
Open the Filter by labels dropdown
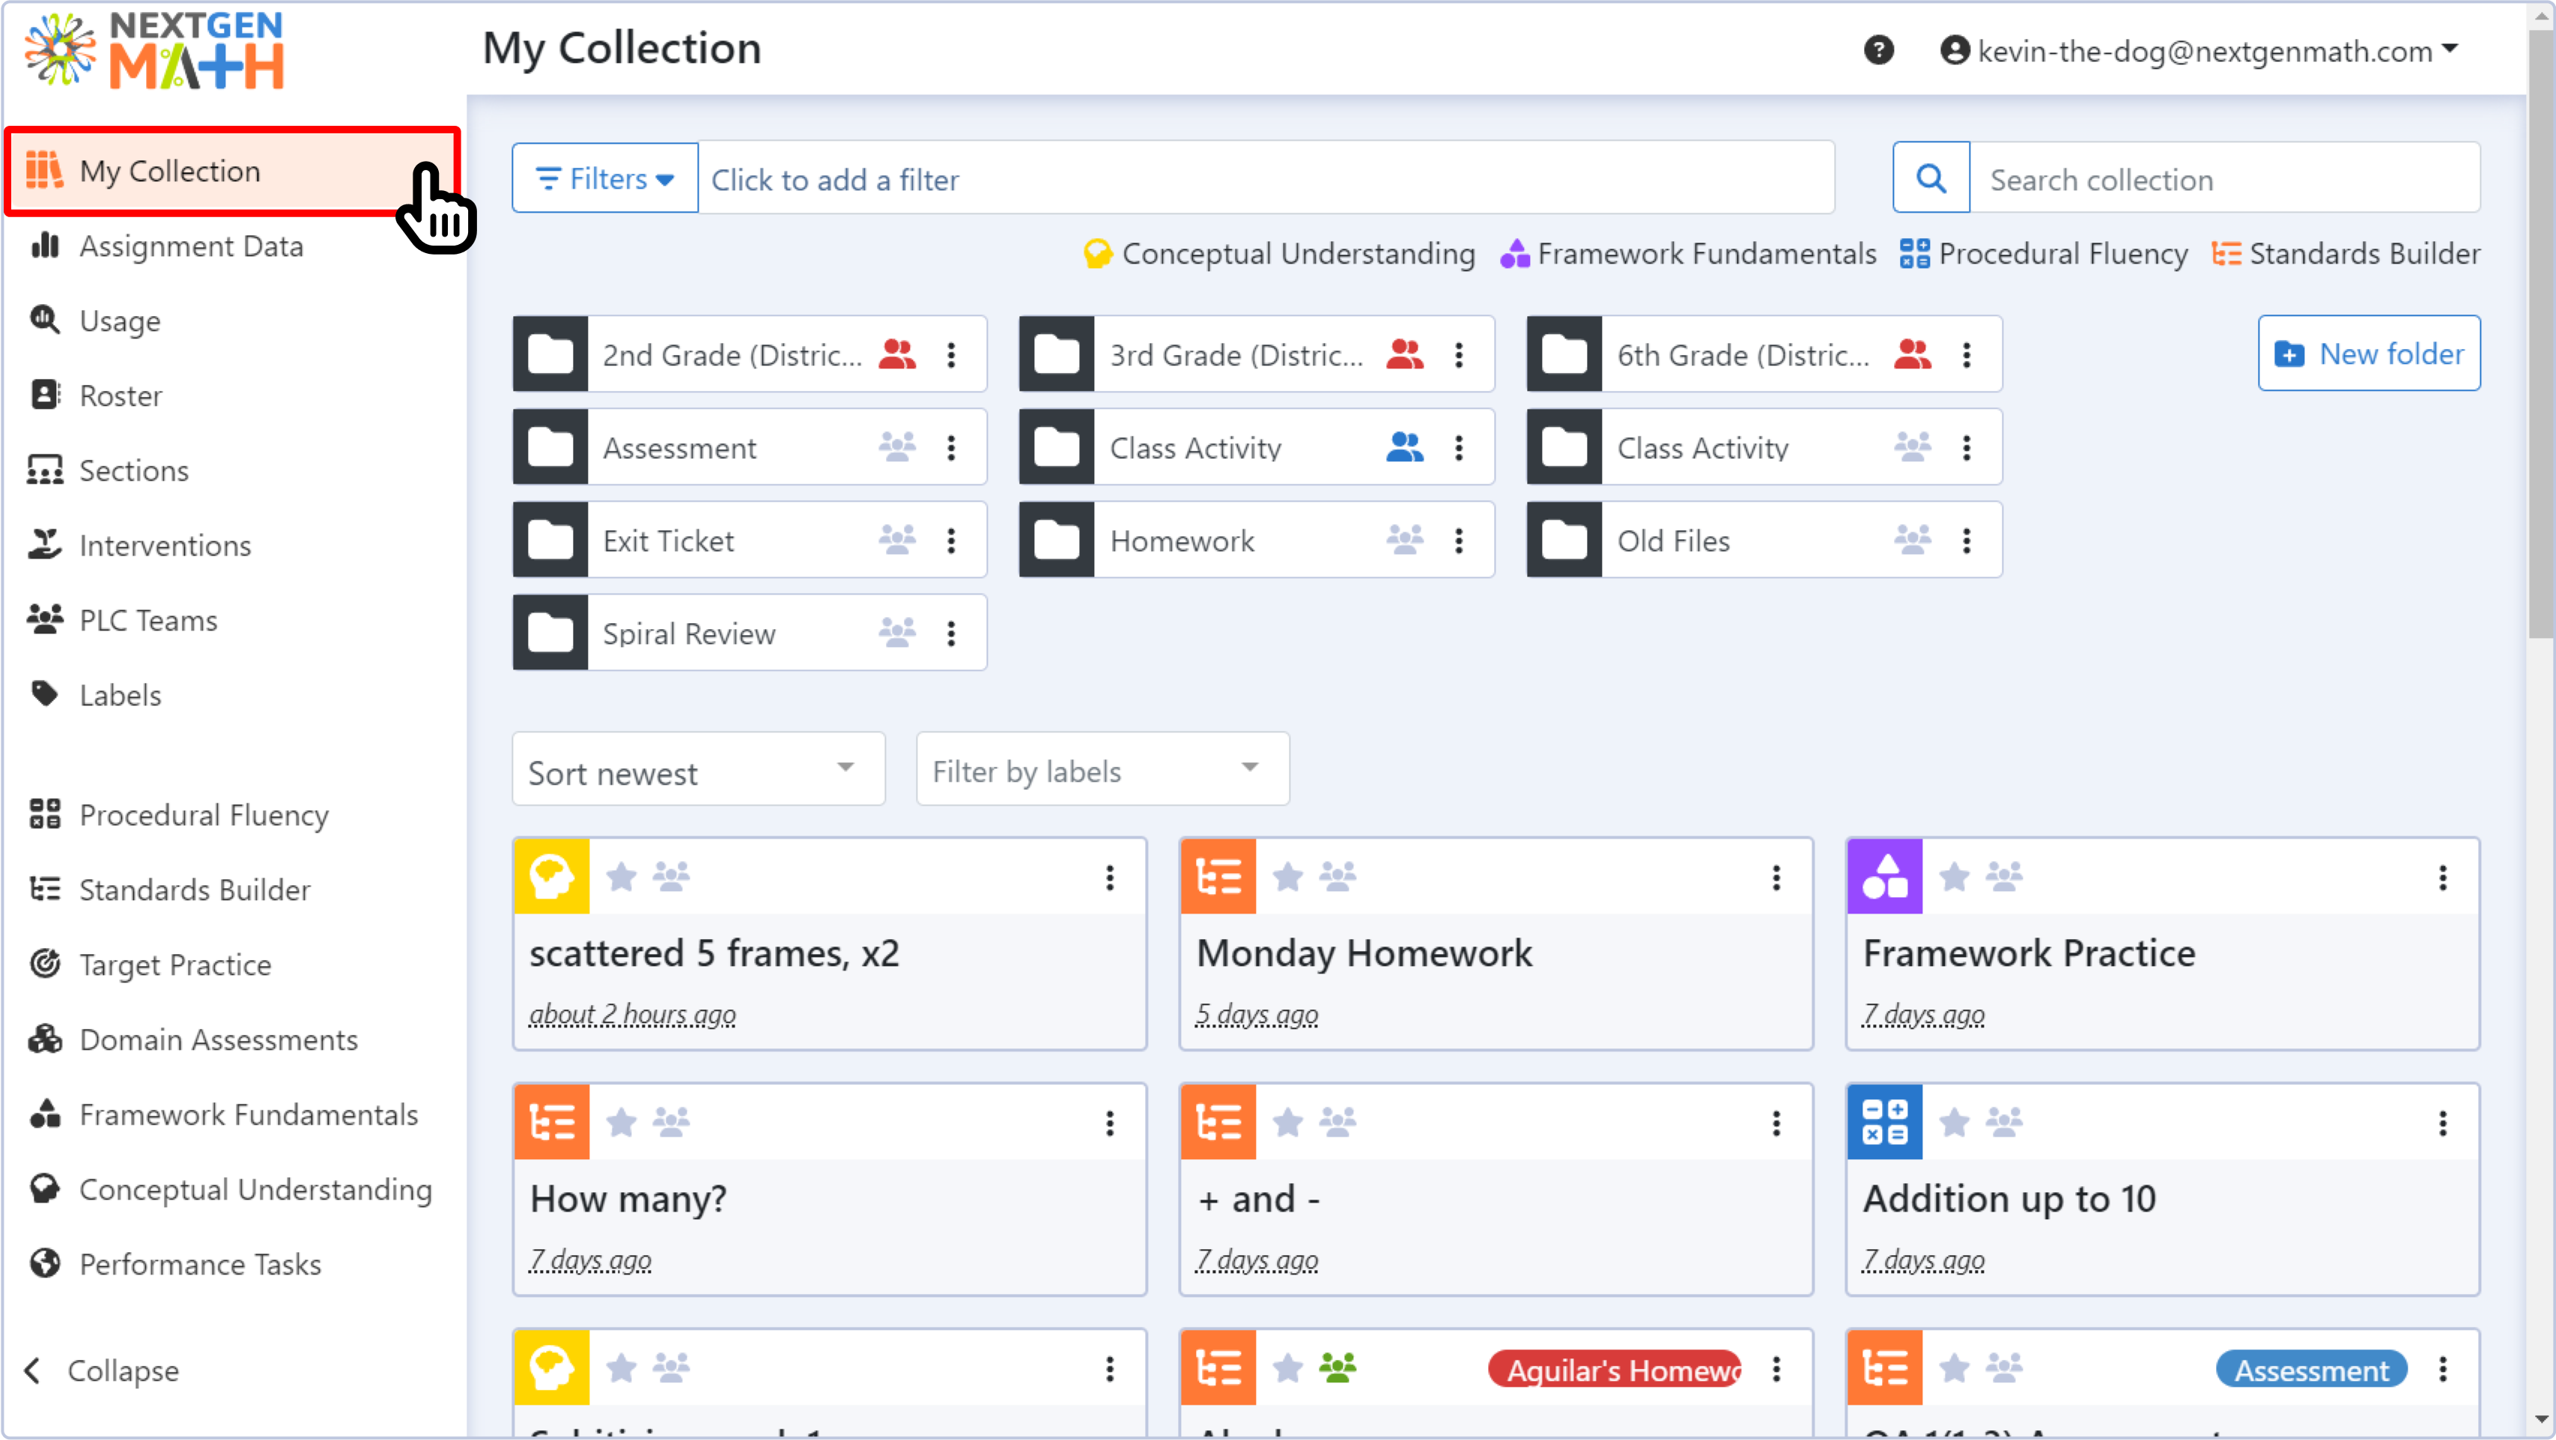pyautogui.click(x=1100, y=769)
